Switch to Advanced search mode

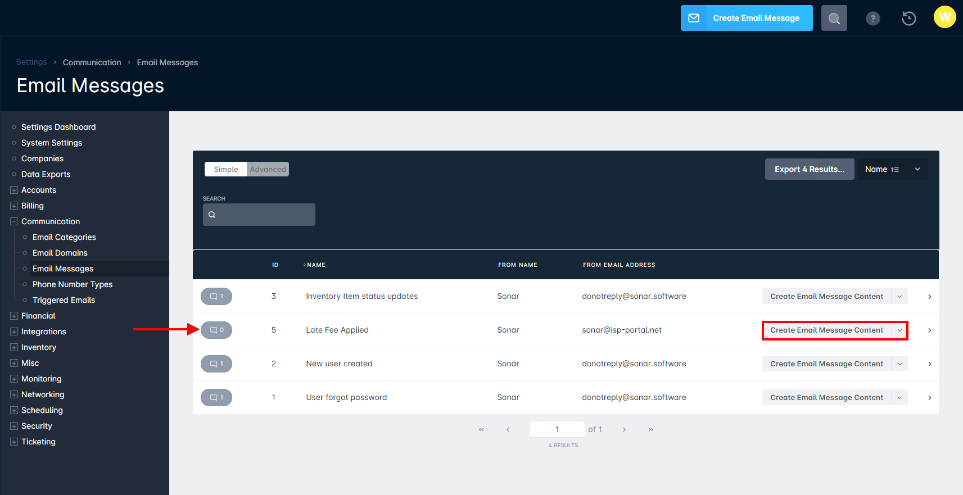(268, 169)
